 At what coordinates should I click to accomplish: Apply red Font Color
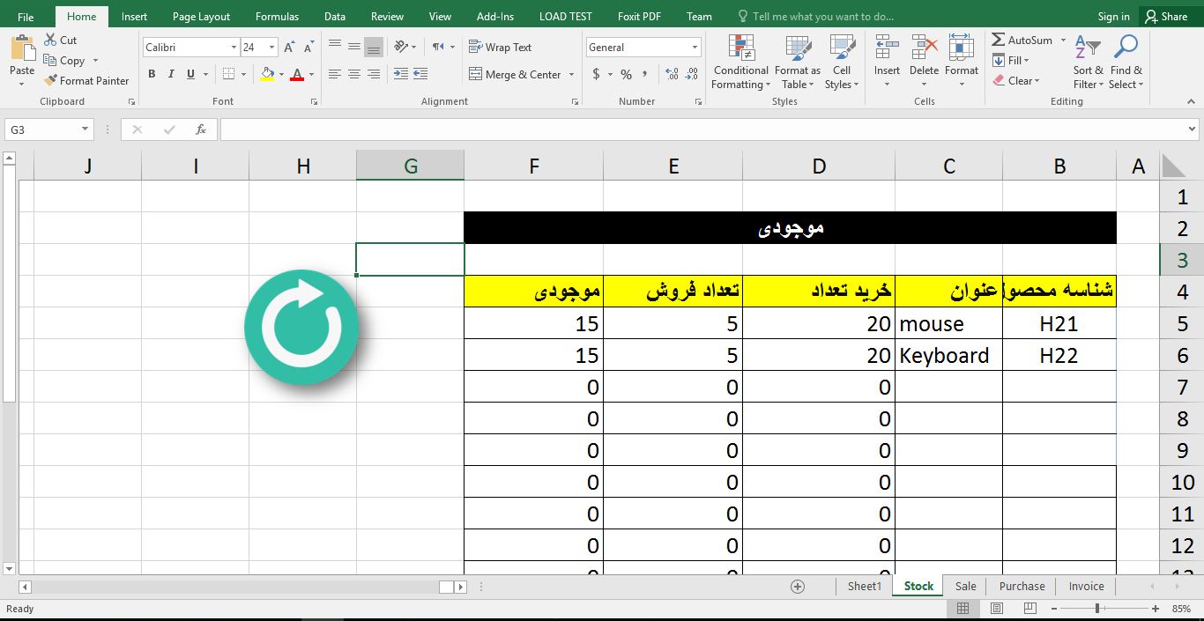click(x=298, y=75)
